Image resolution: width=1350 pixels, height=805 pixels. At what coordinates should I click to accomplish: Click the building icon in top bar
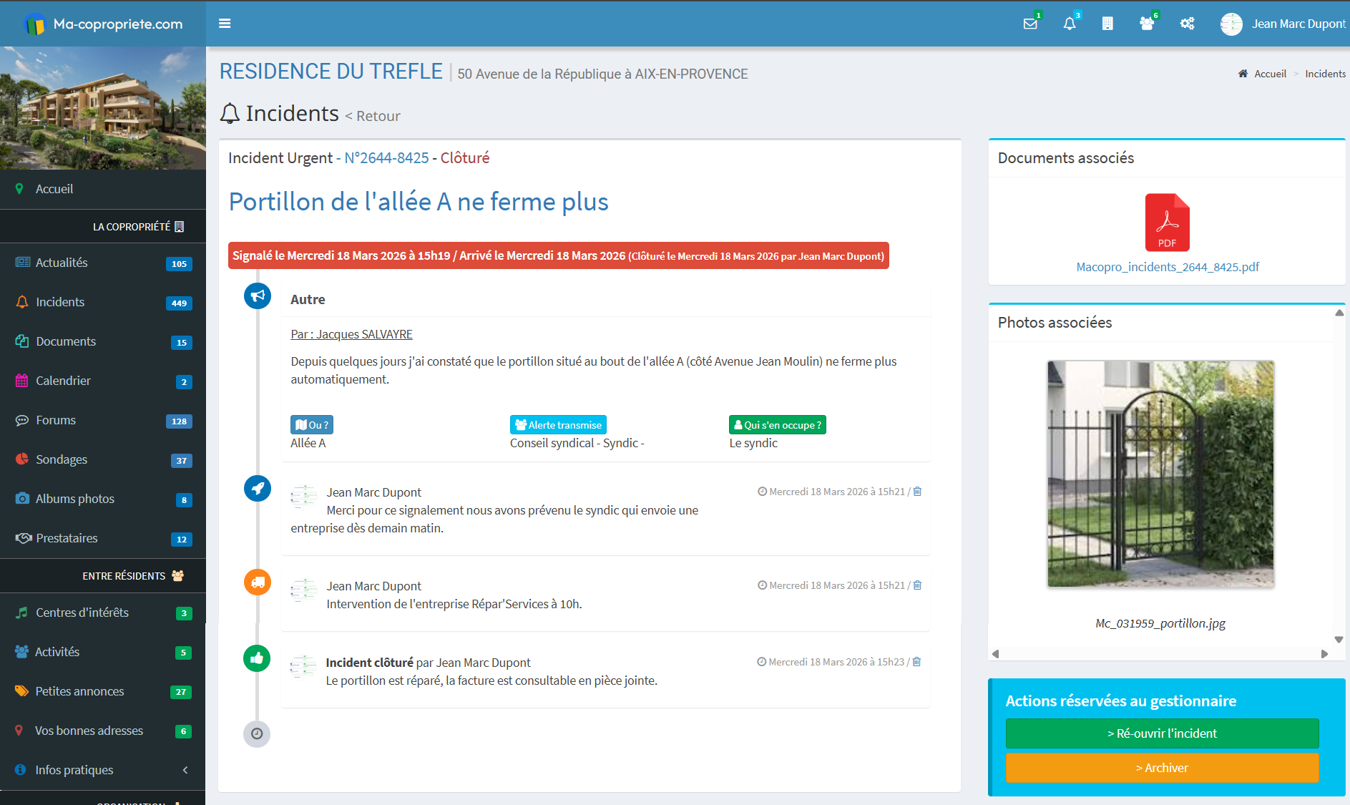point(1107,24)
